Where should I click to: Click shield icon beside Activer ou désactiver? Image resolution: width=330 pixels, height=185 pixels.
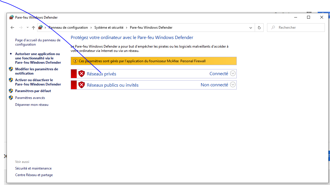11,80
